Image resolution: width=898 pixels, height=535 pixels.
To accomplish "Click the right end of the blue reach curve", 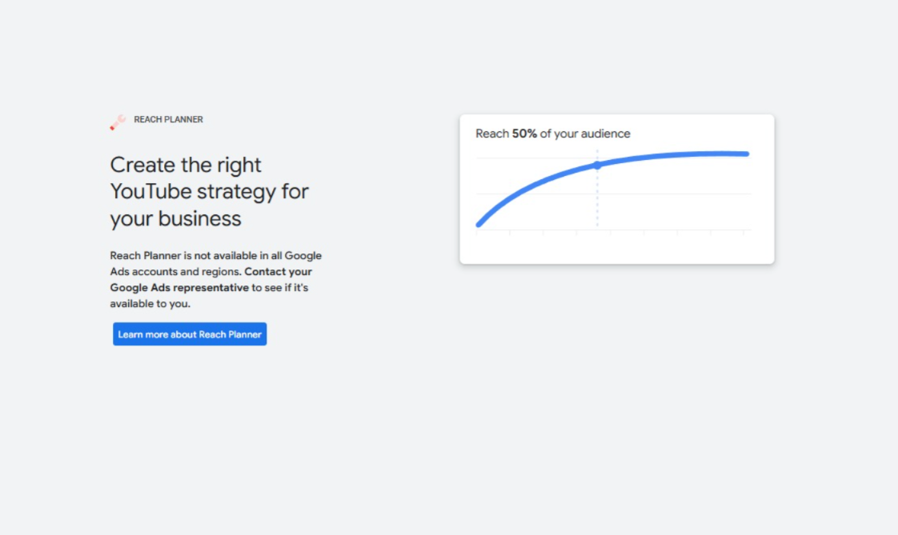I will [x=744, y=154].
